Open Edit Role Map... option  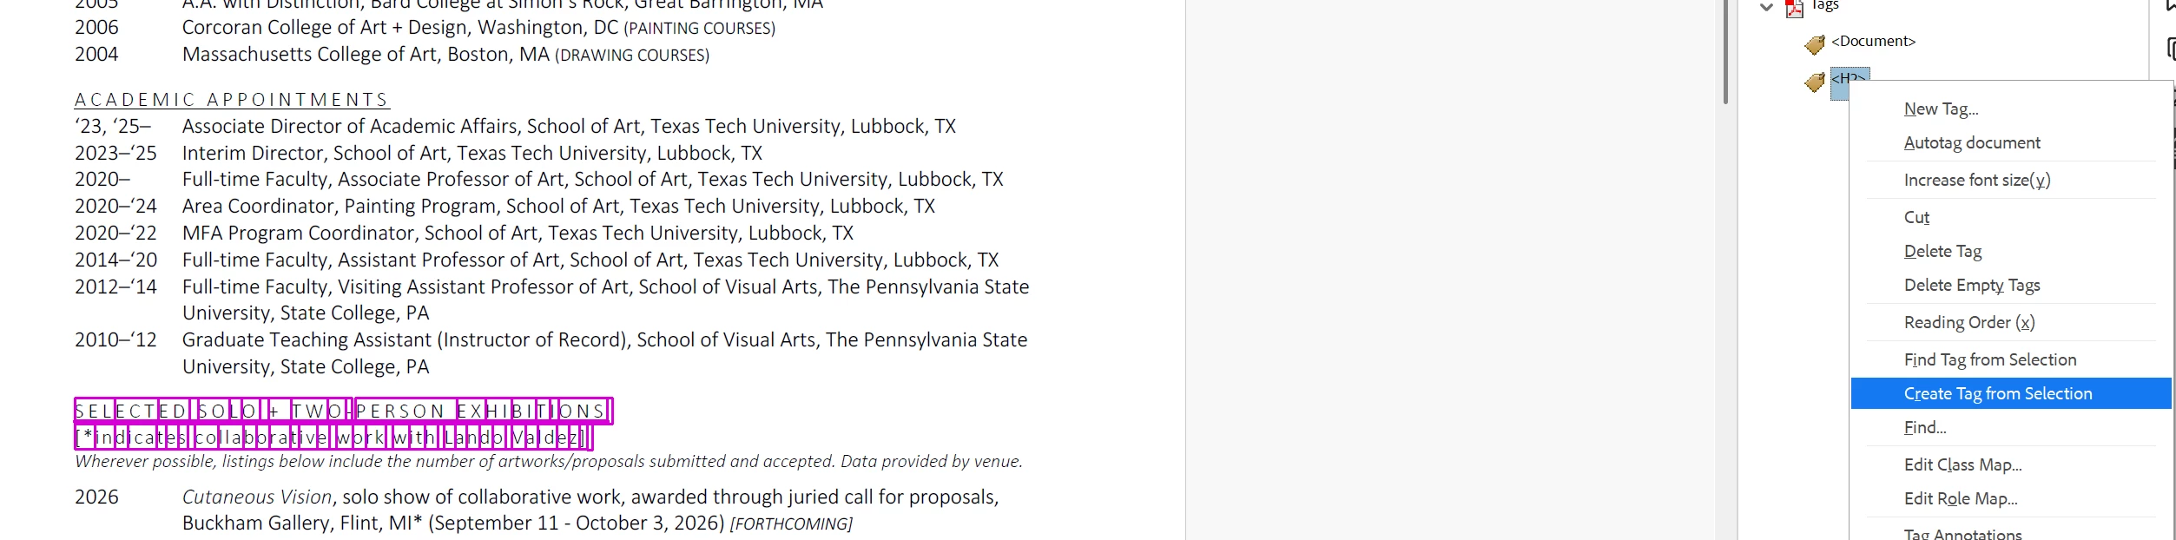(x=1961, y=498)
